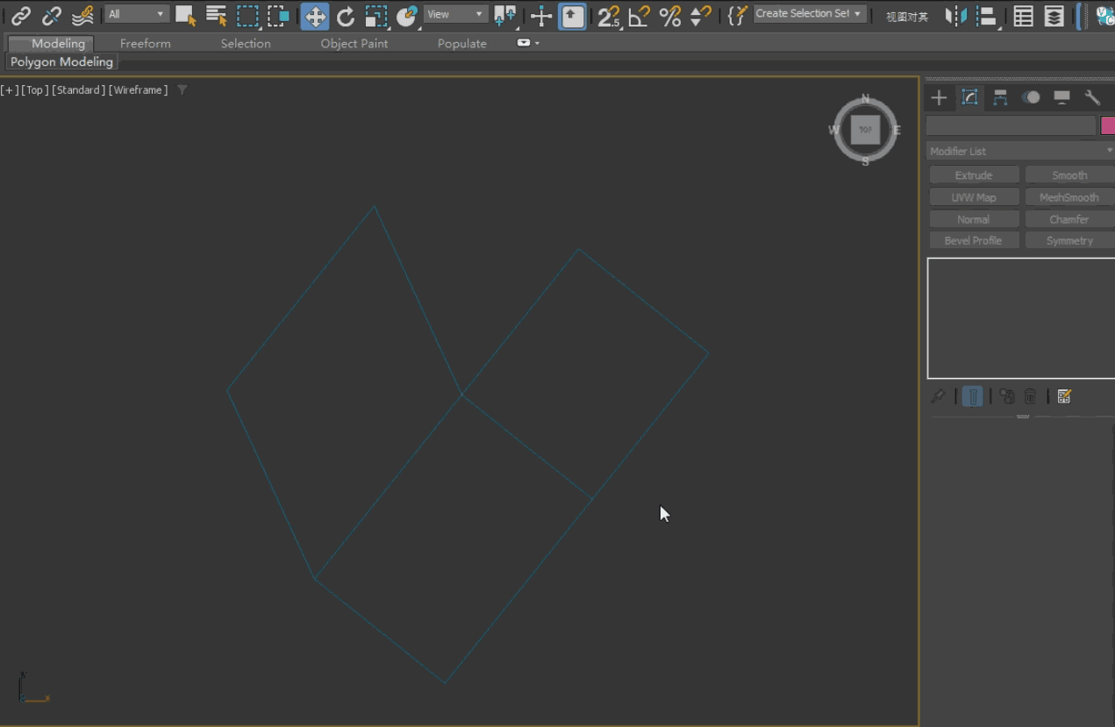The height and width of the screenshot is (727, 1115).
Task: Click the MeshSmooth modifier button
Action: tap(1069, 197)
